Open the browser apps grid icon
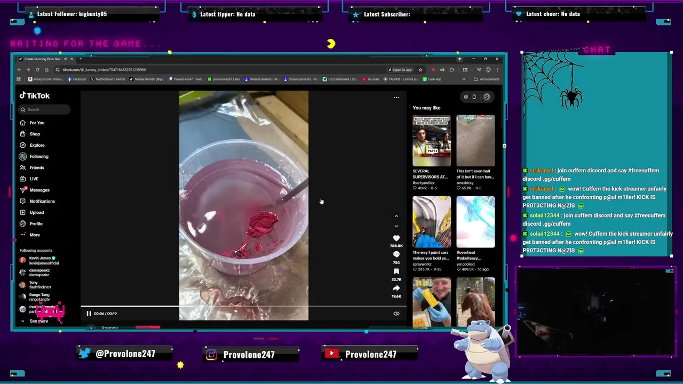 19,79
